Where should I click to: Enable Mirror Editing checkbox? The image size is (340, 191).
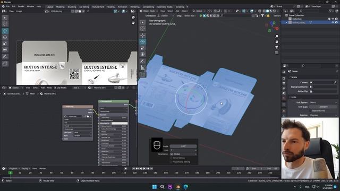171,158
